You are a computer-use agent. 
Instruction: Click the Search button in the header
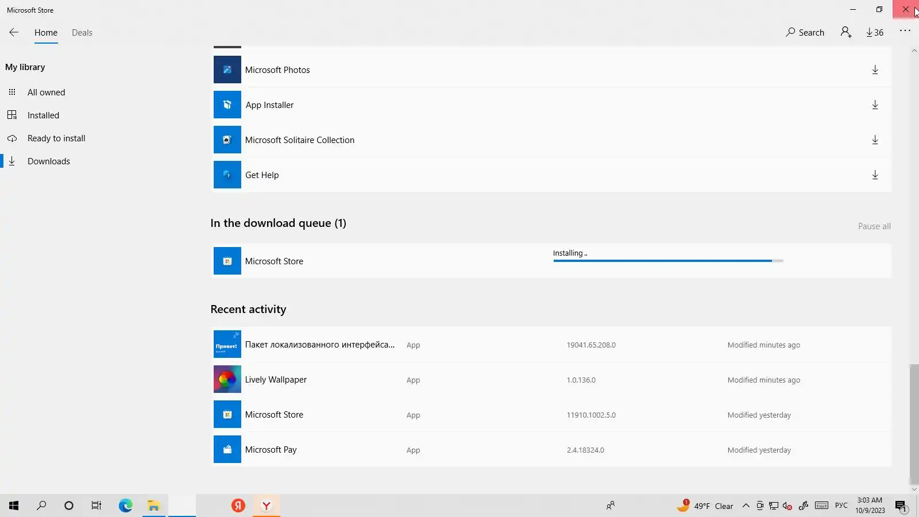coord(805,33)
